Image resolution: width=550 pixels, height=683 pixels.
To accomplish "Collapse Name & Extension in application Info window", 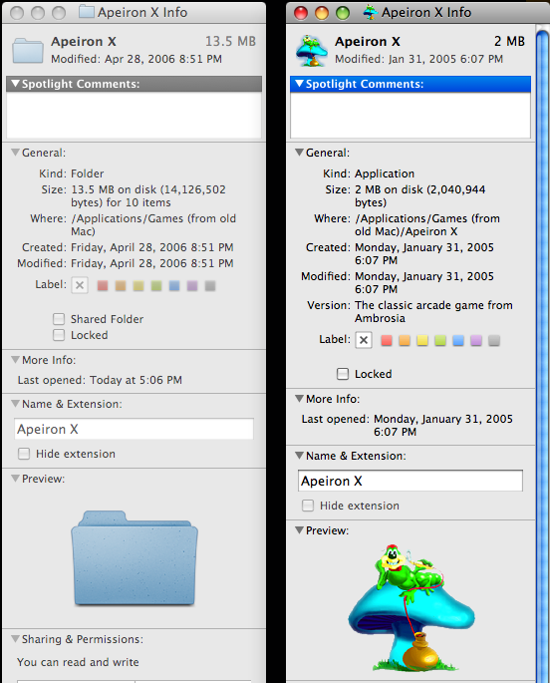I will (299, 456).
